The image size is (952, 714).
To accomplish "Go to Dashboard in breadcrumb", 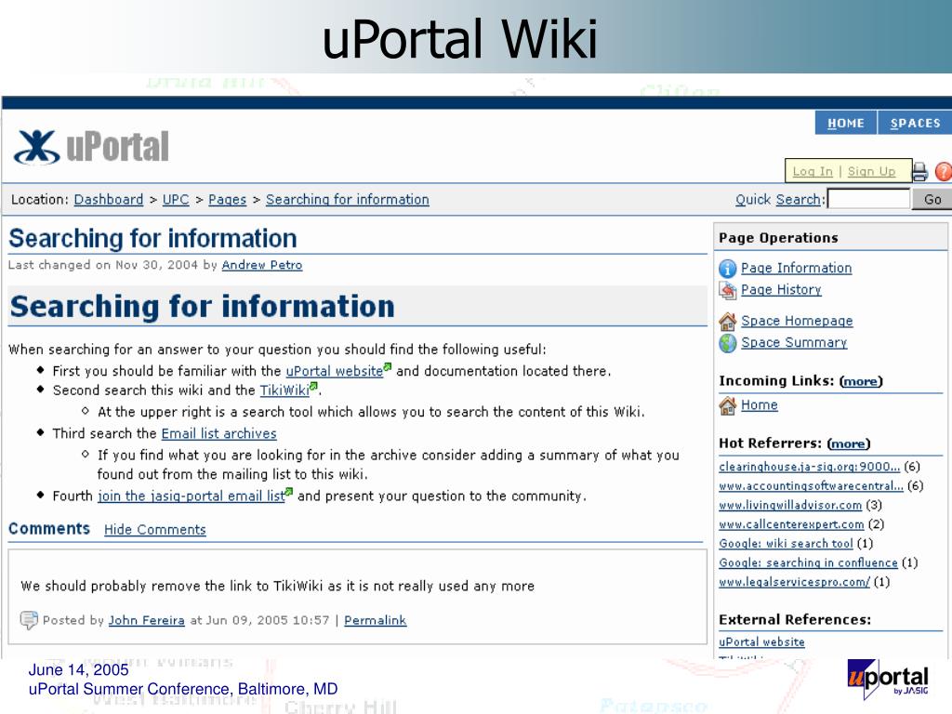I will point(109,200).
